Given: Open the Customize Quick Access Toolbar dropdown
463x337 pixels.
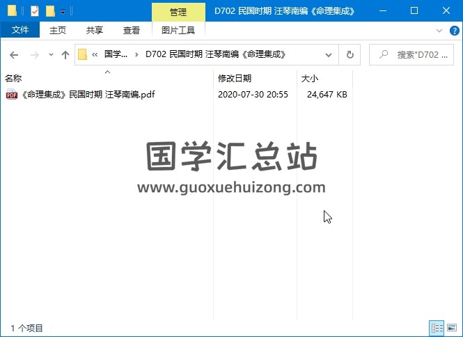Looking at the screenshot, I should coord(63,12).
